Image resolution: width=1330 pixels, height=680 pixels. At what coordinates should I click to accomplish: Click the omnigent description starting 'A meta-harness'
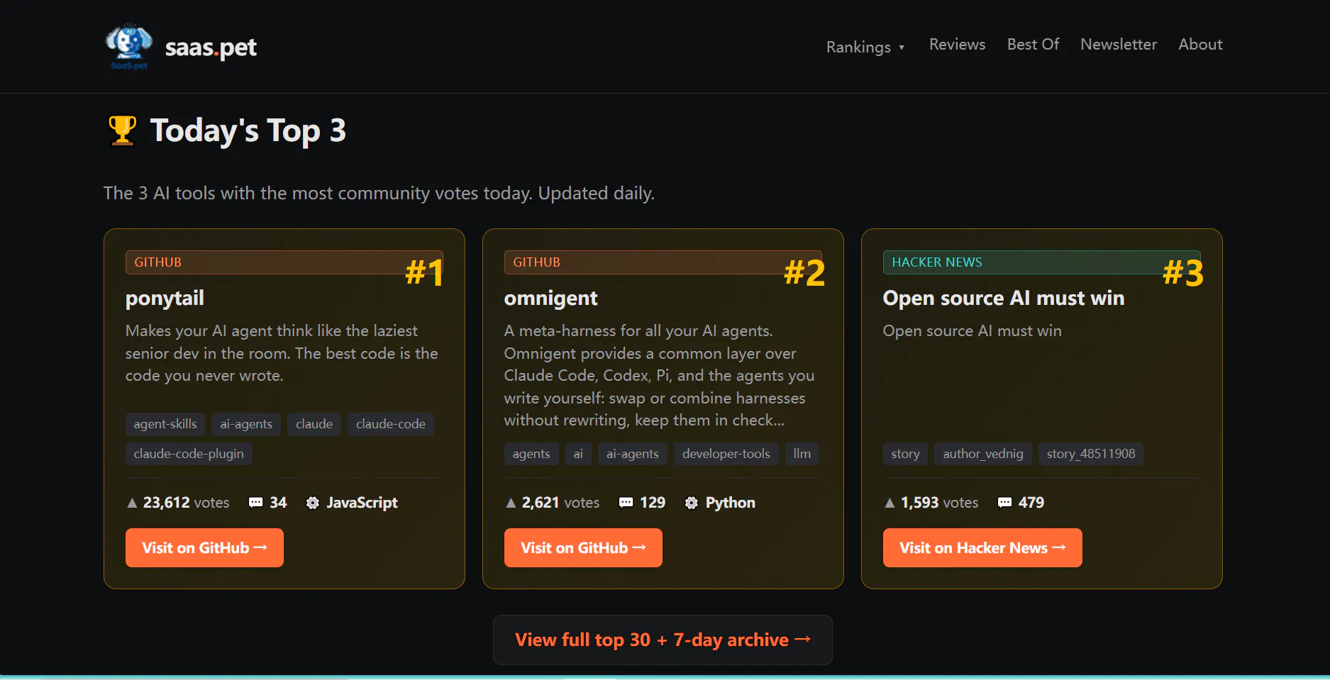660,375
